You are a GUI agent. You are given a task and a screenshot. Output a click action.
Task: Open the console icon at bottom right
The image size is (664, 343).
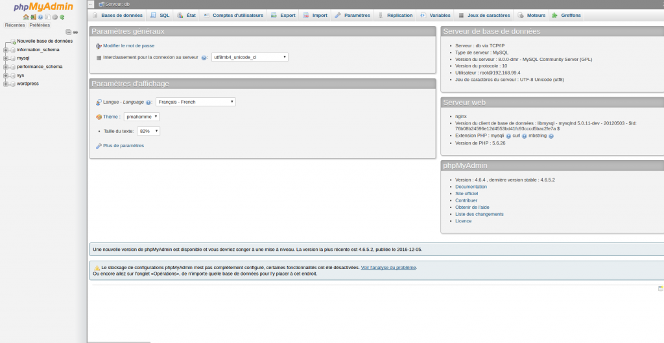click(660, 289)
